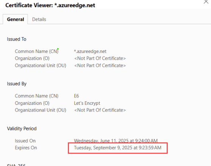Click the Issued To section heading
The width and height of the screenshot is (211, 166).
(x=17, y=39)
